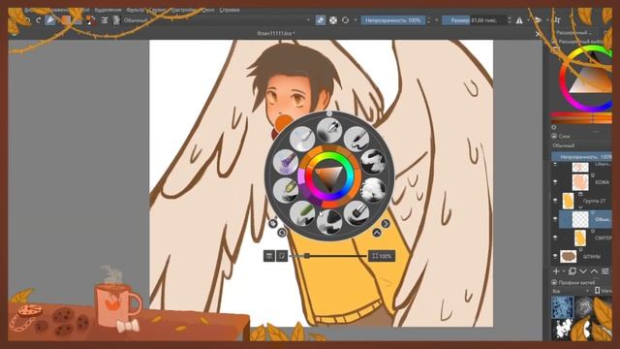620x349 pixels.
Task: Open the brush preset chooser icon in toolbar
Action: tap(116, 19)
